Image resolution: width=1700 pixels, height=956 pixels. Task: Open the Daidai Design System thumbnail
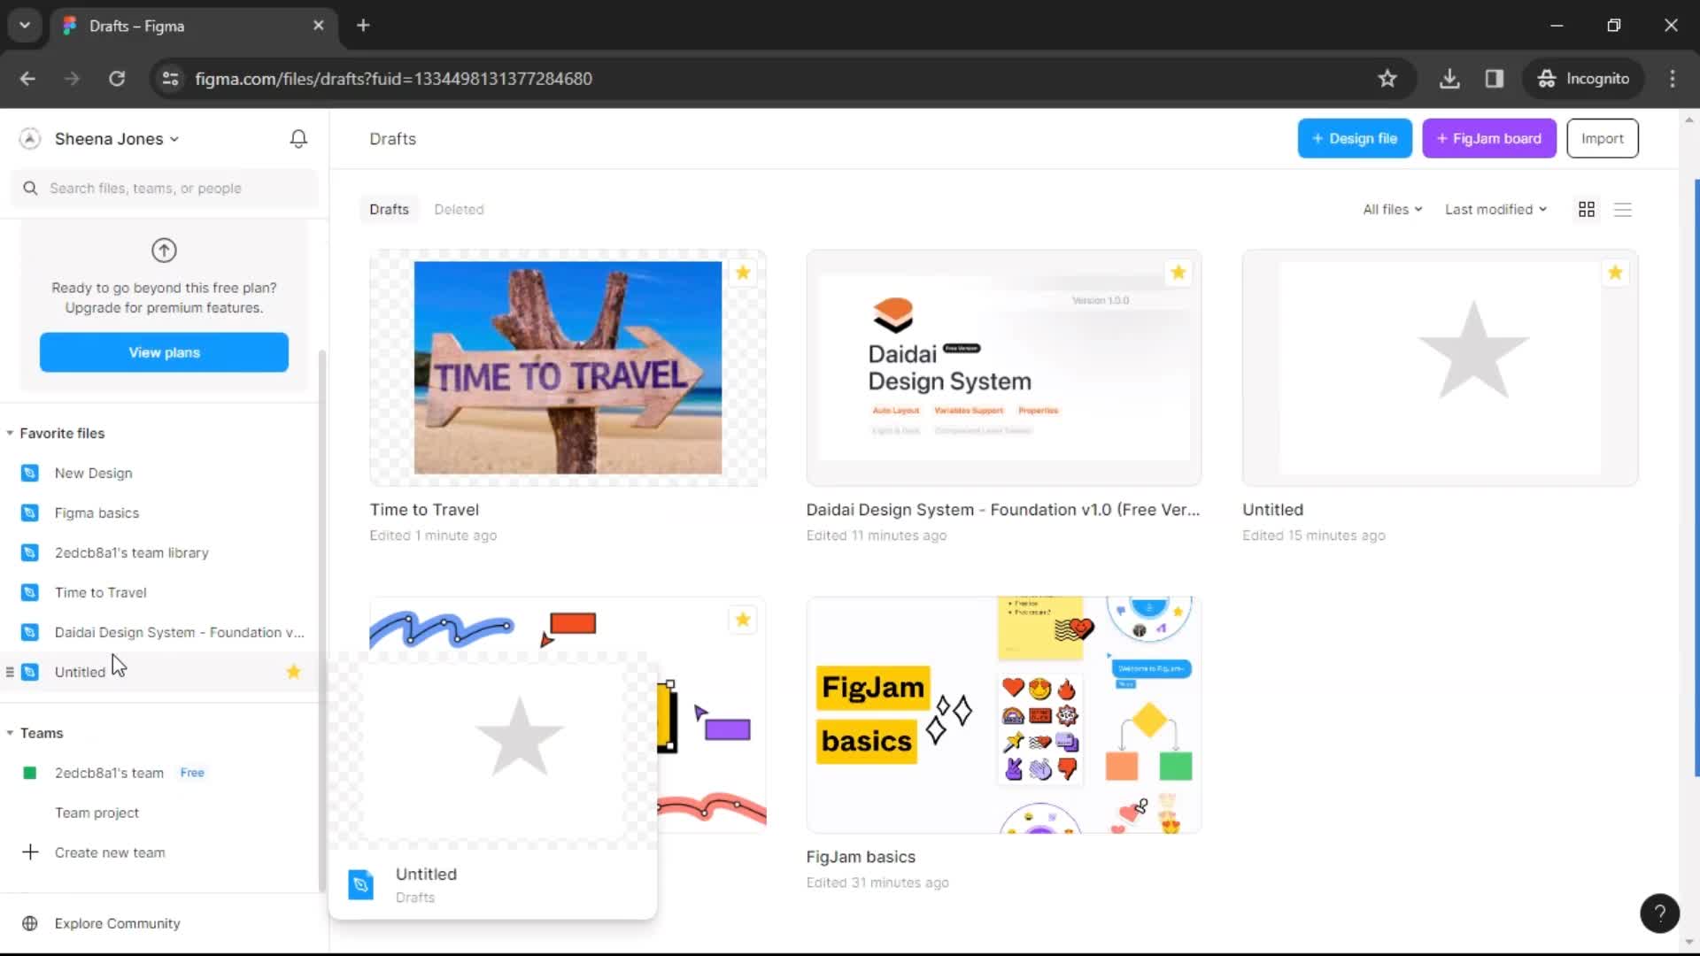(1003, 367)
